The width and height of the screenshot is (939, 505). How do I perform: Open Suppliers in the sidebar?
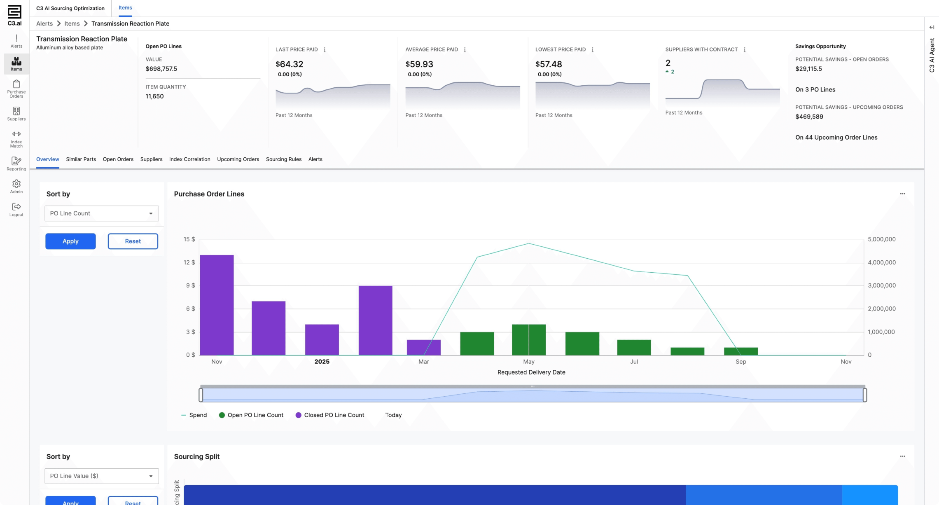tap(16, 114)
